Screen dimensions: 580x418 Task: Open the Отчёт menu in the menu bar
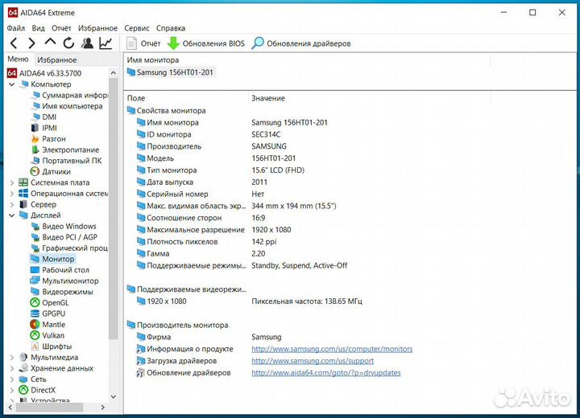click(x=61, y=28)
